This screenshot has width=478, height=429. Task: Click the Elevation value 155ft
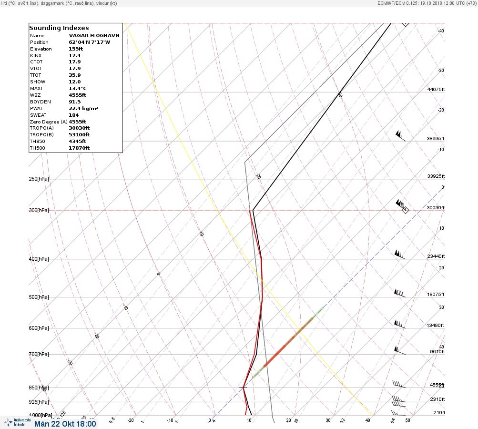pos(76,49)
